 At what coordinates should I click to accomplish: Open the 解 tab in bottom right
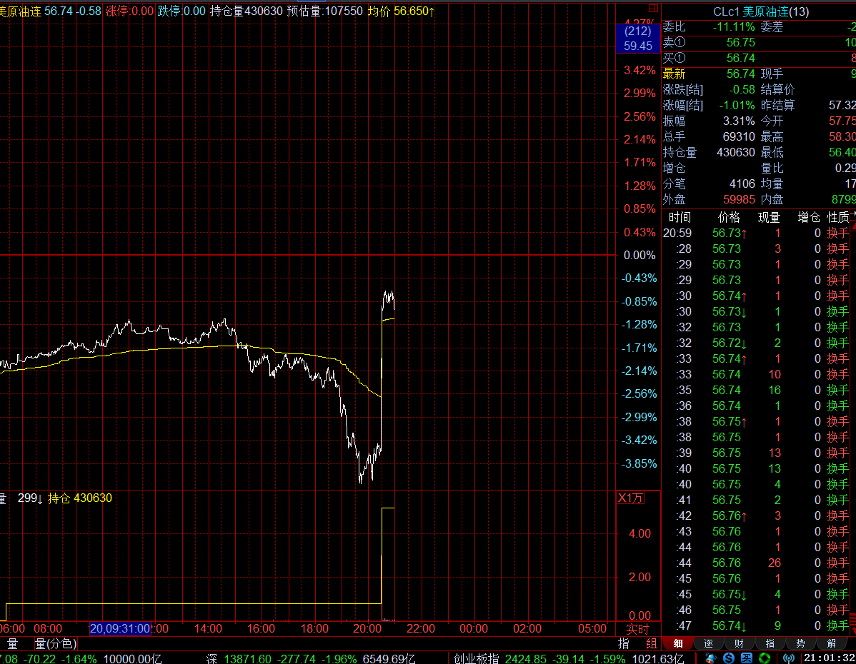[x=831, y=643]
